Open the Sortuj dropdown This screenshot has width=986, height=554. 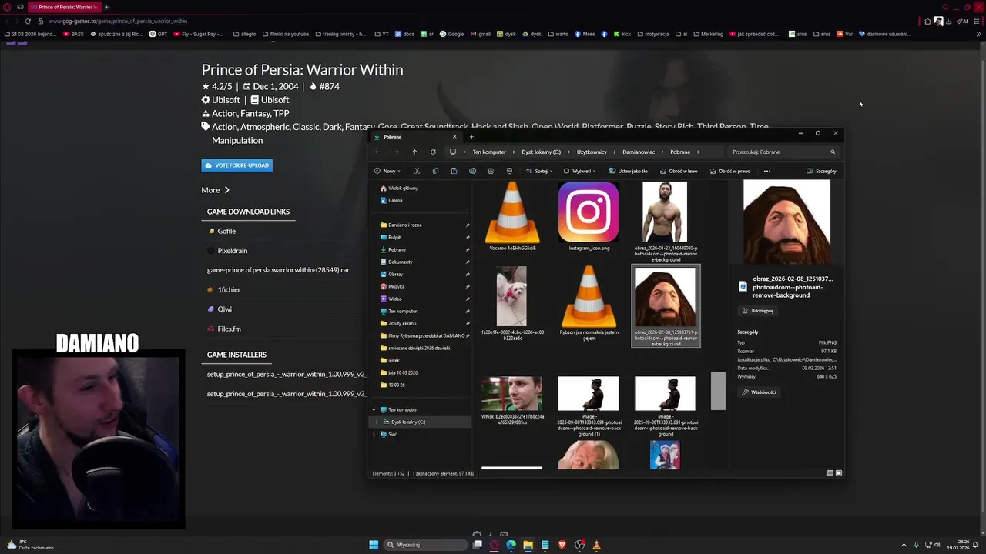[539, 171]
